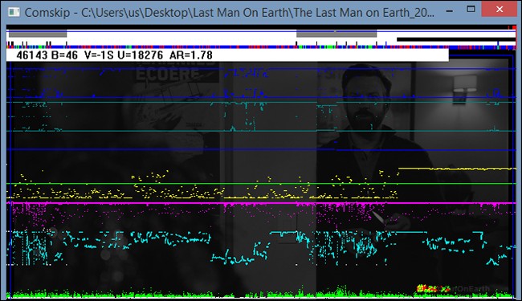Click the 'AR=1.78' aspect ratio readout

(191, 55)
